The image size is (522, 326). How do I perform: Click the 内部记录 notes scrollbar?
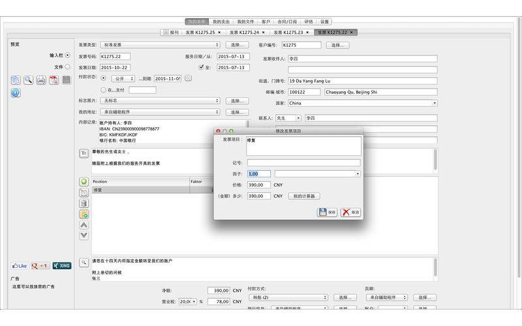pyautogui.click(x=248, y=124)
